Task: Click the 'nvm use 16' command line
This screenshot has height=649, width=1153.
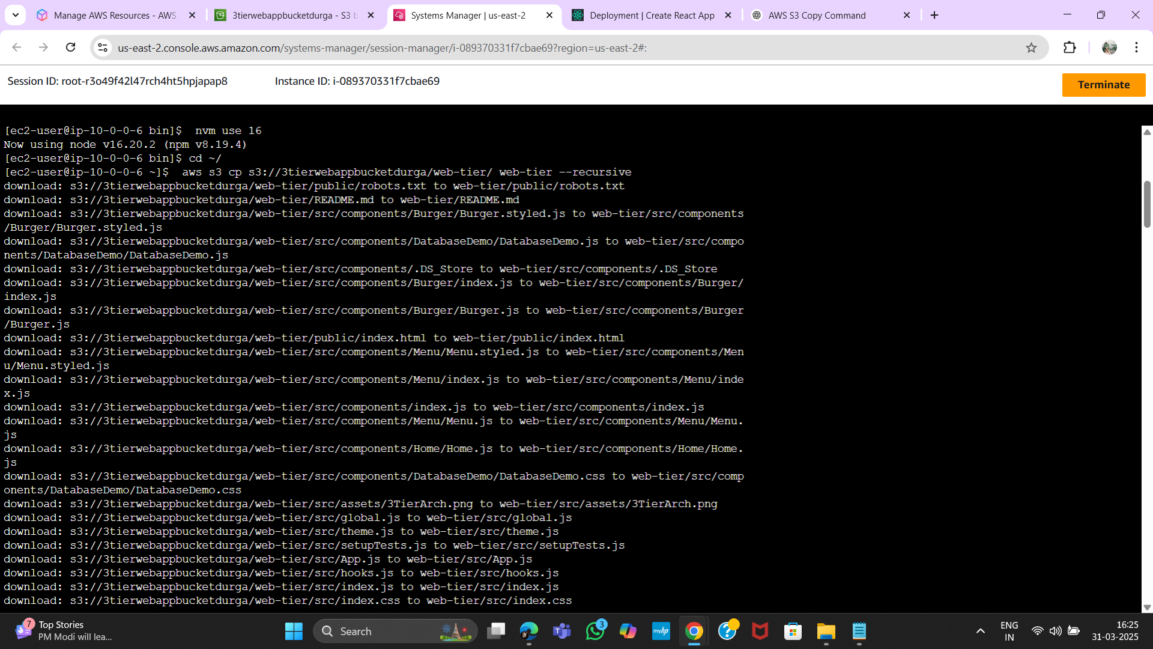Action: tap(133, 130)
